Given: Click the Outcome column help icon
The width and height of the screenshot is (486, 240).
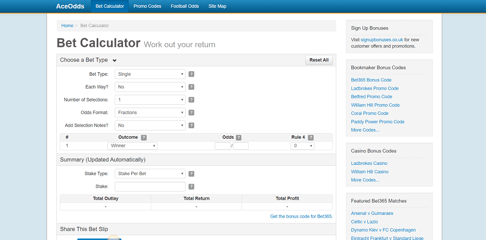Looking at the screenshot, I should pos(144,138).
